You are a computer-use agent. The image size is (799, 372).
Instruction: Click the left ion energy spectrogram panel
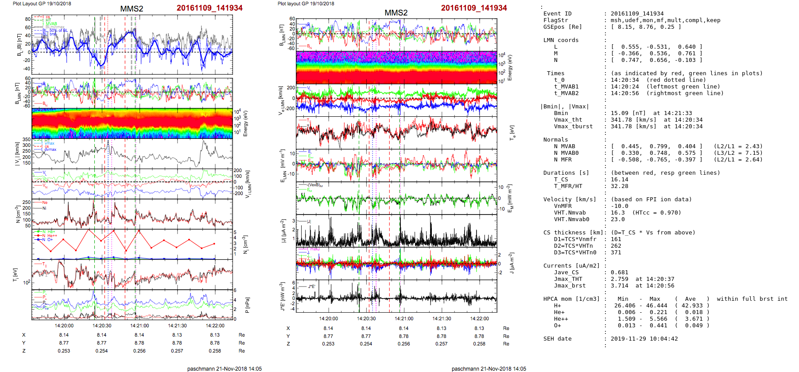pyautogui.click(x=132, y=123)
